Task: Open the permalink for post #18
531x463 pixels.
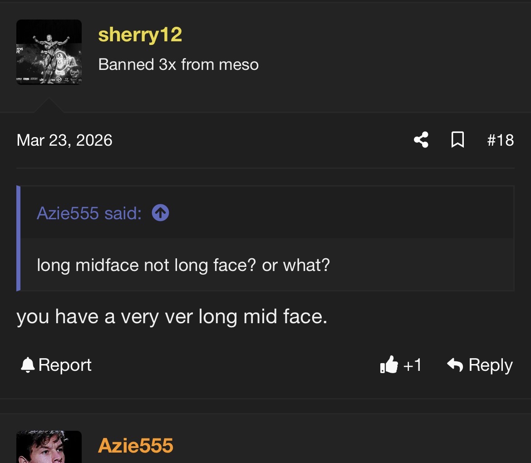Action: [501, 140]
